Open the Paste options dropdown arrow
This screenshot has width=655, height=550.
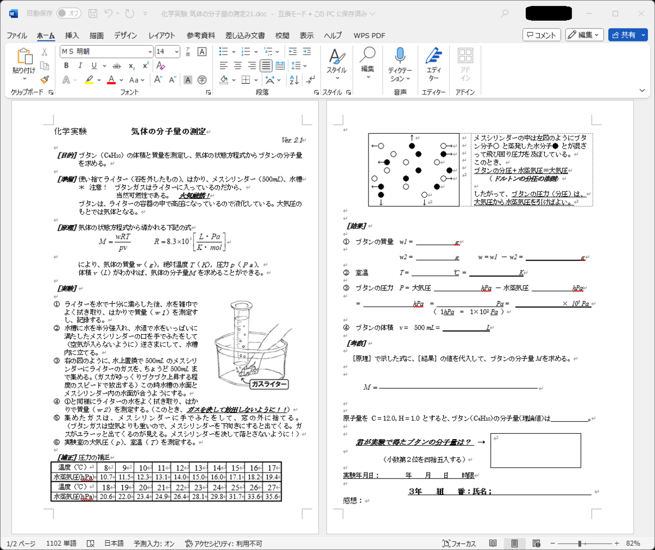pos(24,79)
